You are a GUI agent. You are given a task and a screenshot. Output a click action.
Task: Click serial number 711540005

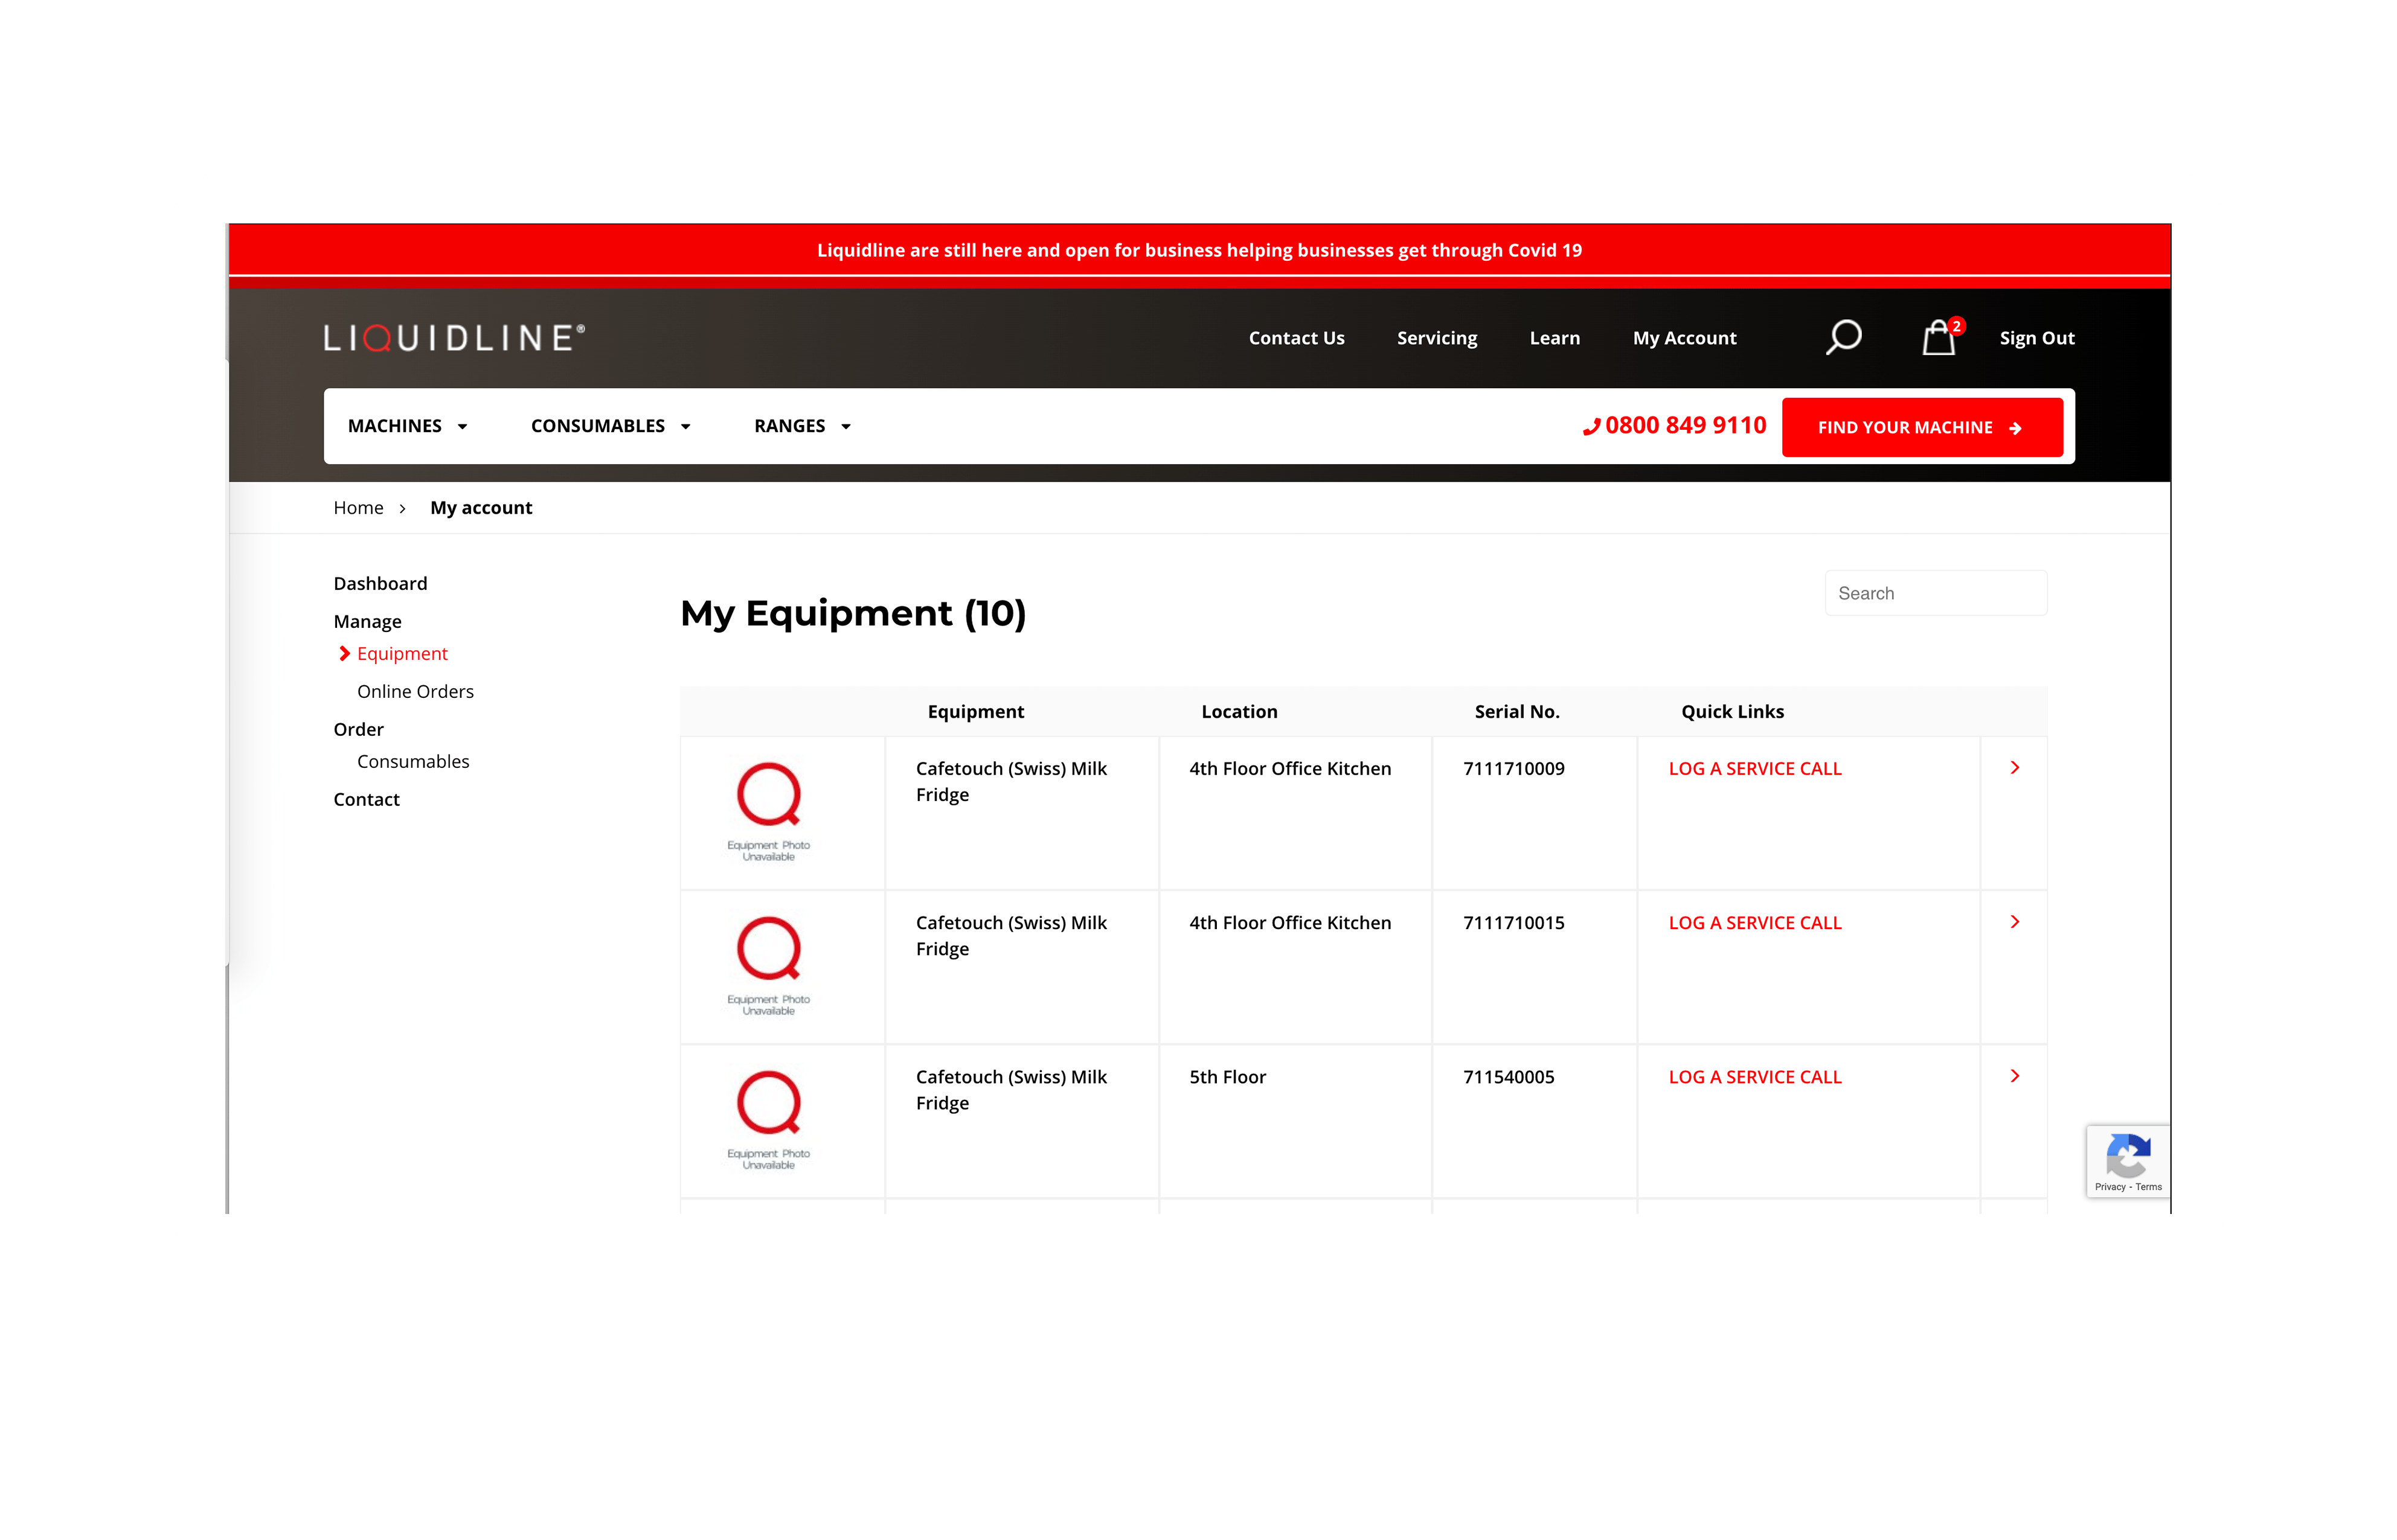pos(1507,1076)
